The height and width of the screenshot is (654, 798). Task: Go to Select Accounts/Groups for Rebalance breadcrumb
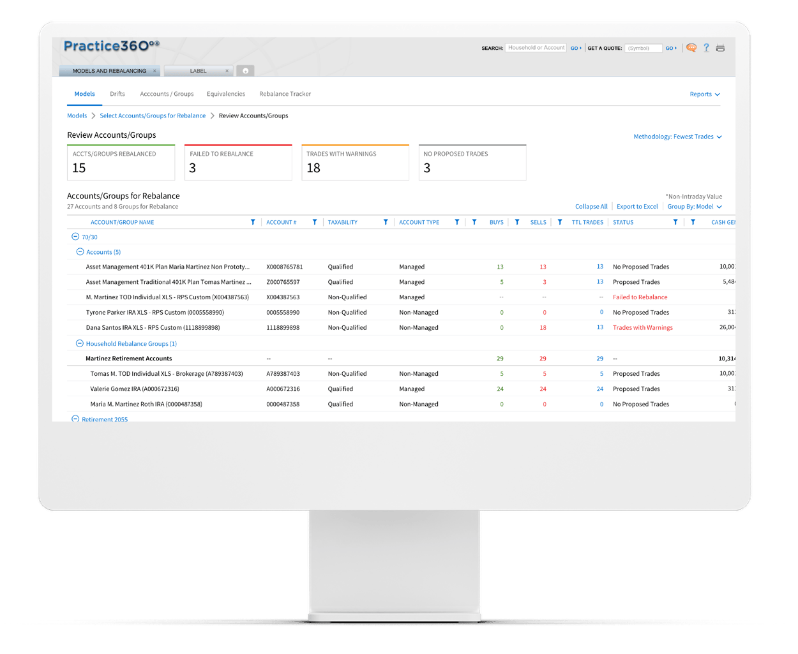(x=153, y=115)
